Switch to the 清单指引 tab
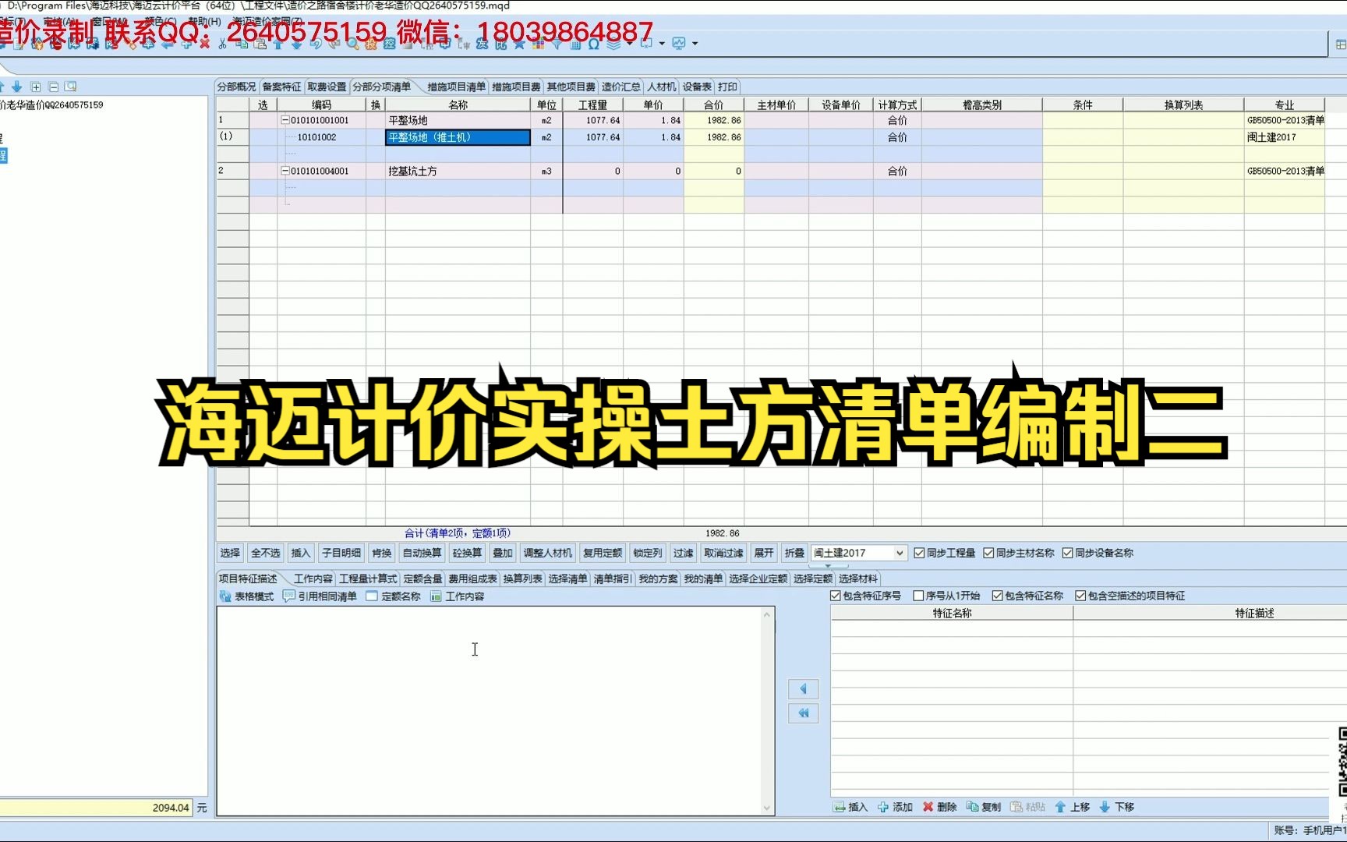The image size is (1347, 842). pyautogui.click(x=613, y=578)
